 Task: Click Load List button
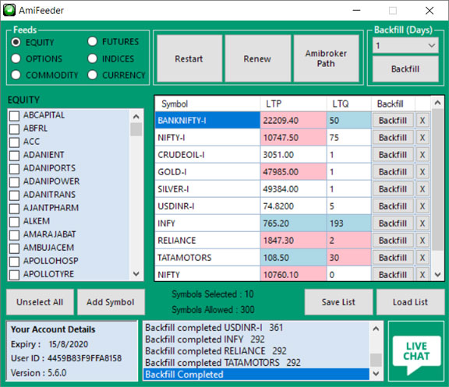coord(410,302)
